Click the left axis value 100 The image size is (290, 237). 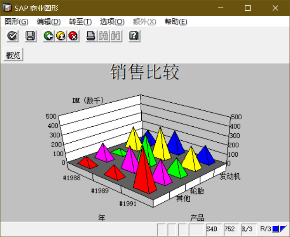click(x=58, y=154)
